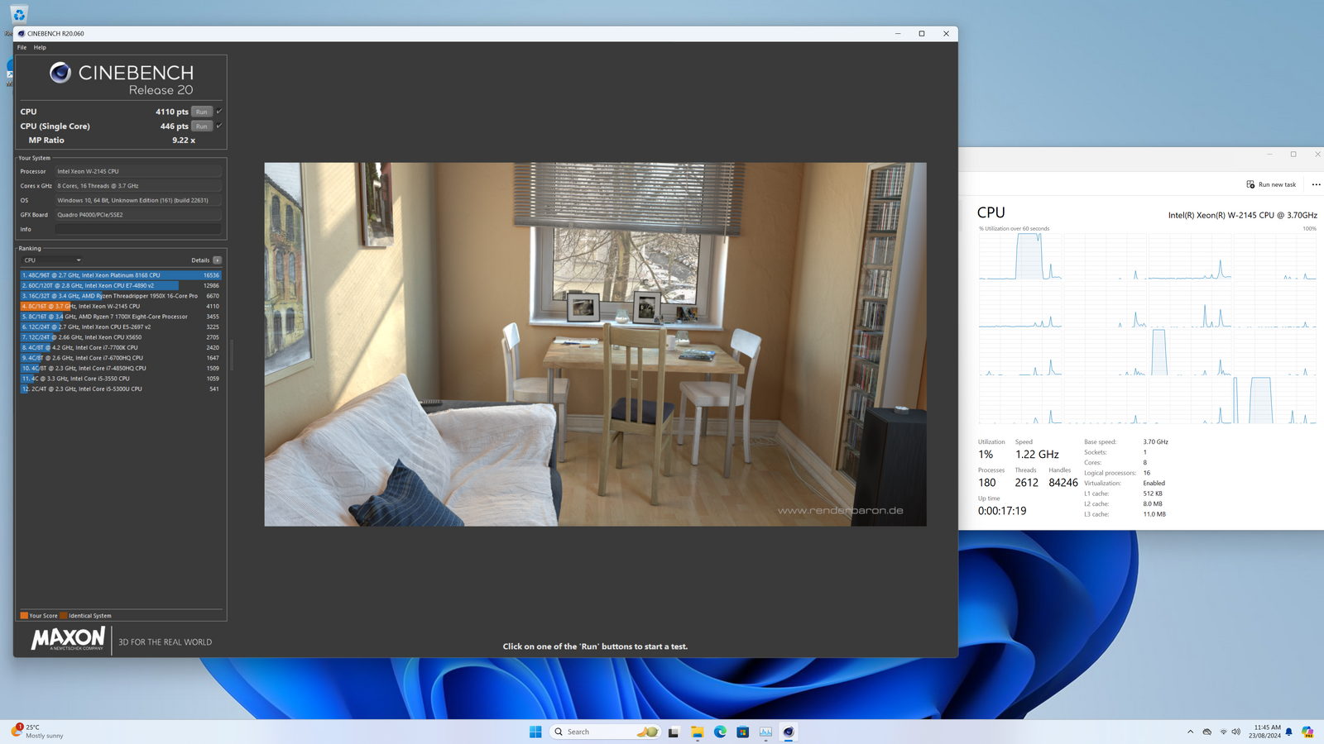
Task: Click the OneDrive cloud tray icon
Action: point(1207,732)
